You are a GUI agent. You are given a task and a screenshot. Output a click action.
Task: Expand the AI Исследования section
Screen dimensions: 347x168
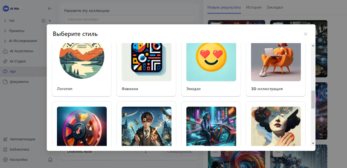[5, 41]
